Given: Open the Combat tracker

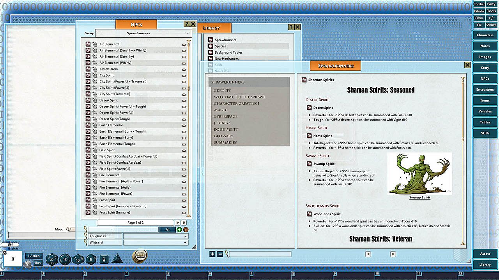Looking at the screenshot, I should pos(479,4).
